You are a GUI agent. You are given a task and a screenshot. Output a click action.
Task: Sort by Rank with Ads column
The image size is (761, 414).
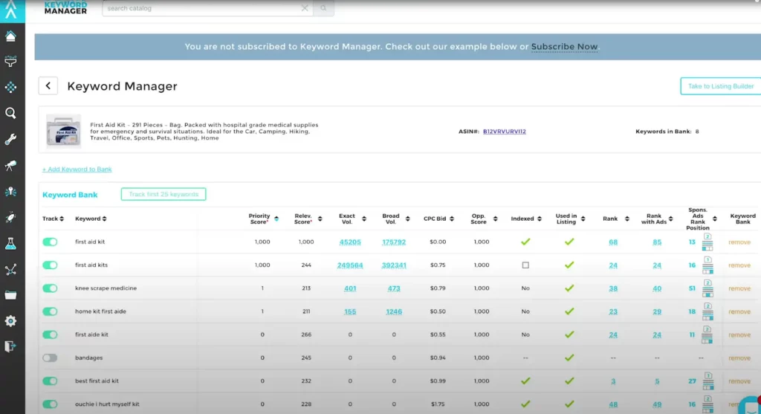671,219
